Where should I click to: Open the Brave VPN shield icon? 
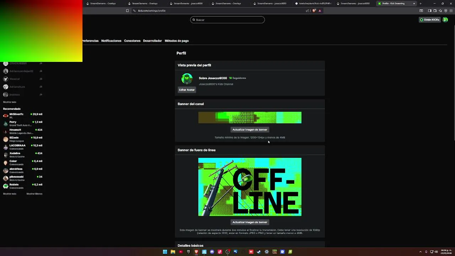coord(446,11)
